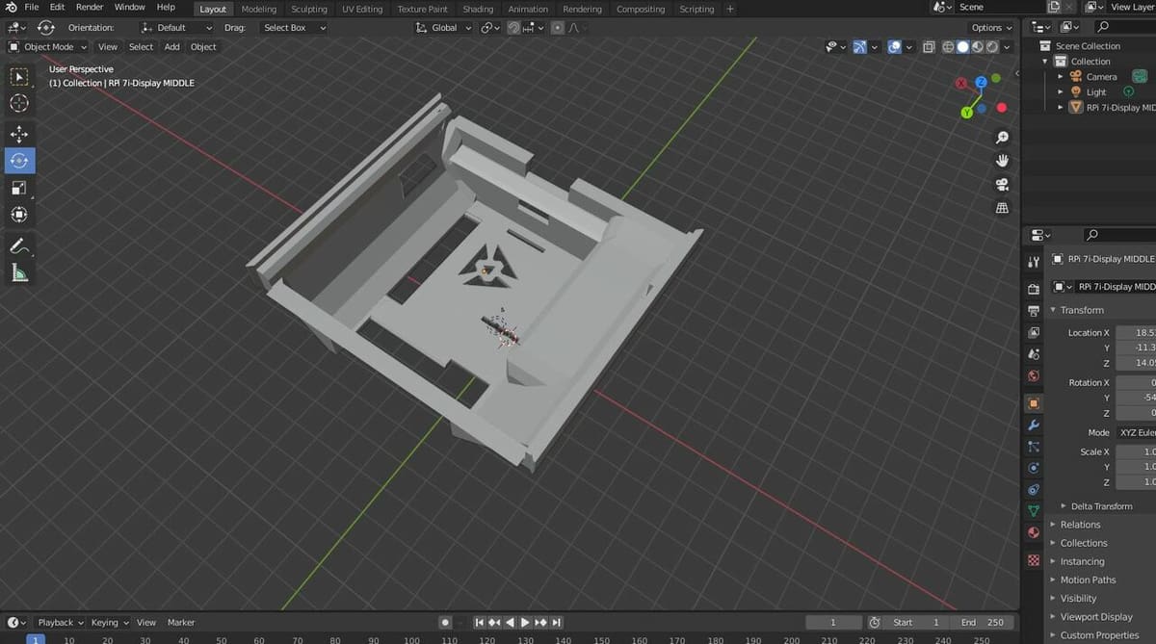
Task: Toggle the Show Gizmo button
Action: pos(860,46)
